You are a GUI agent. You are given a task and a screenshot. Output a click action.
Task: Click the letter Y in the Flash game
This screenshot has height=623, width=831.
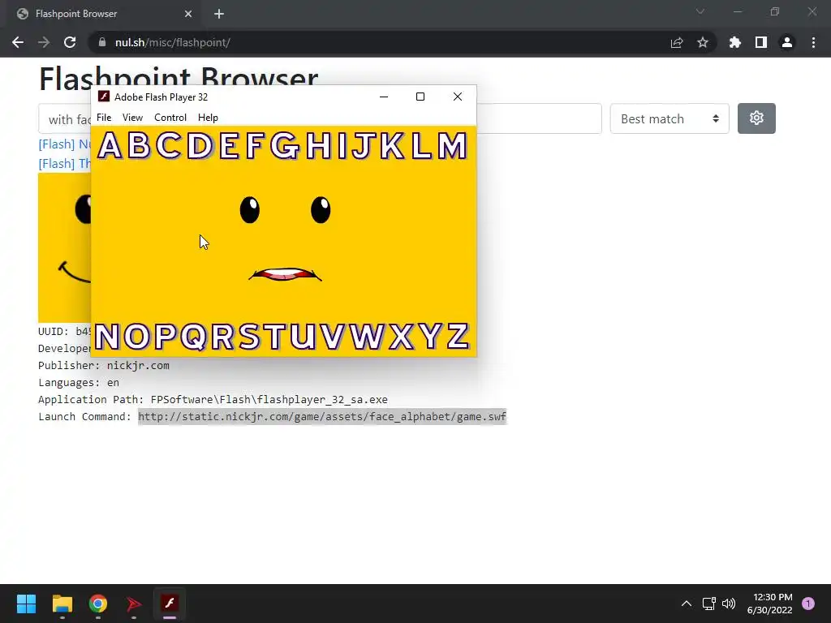430,337
